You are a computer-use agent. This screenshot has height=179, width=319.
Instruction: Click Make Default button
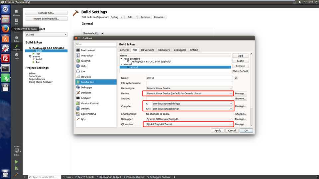click(x=240, y=71)
